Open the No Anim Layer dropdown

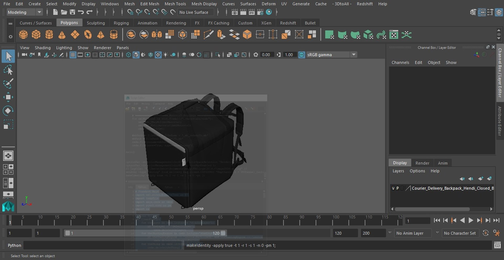coord(413,233)
